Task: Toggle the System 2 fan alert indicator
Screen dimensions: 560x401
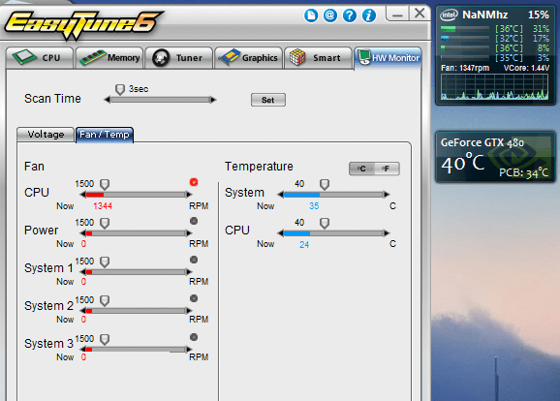Action: (x=194, y=298)
